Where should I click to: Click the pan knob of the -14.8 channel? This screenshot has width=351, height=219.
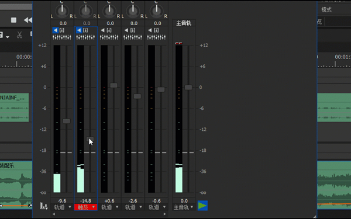coord(85,11)
